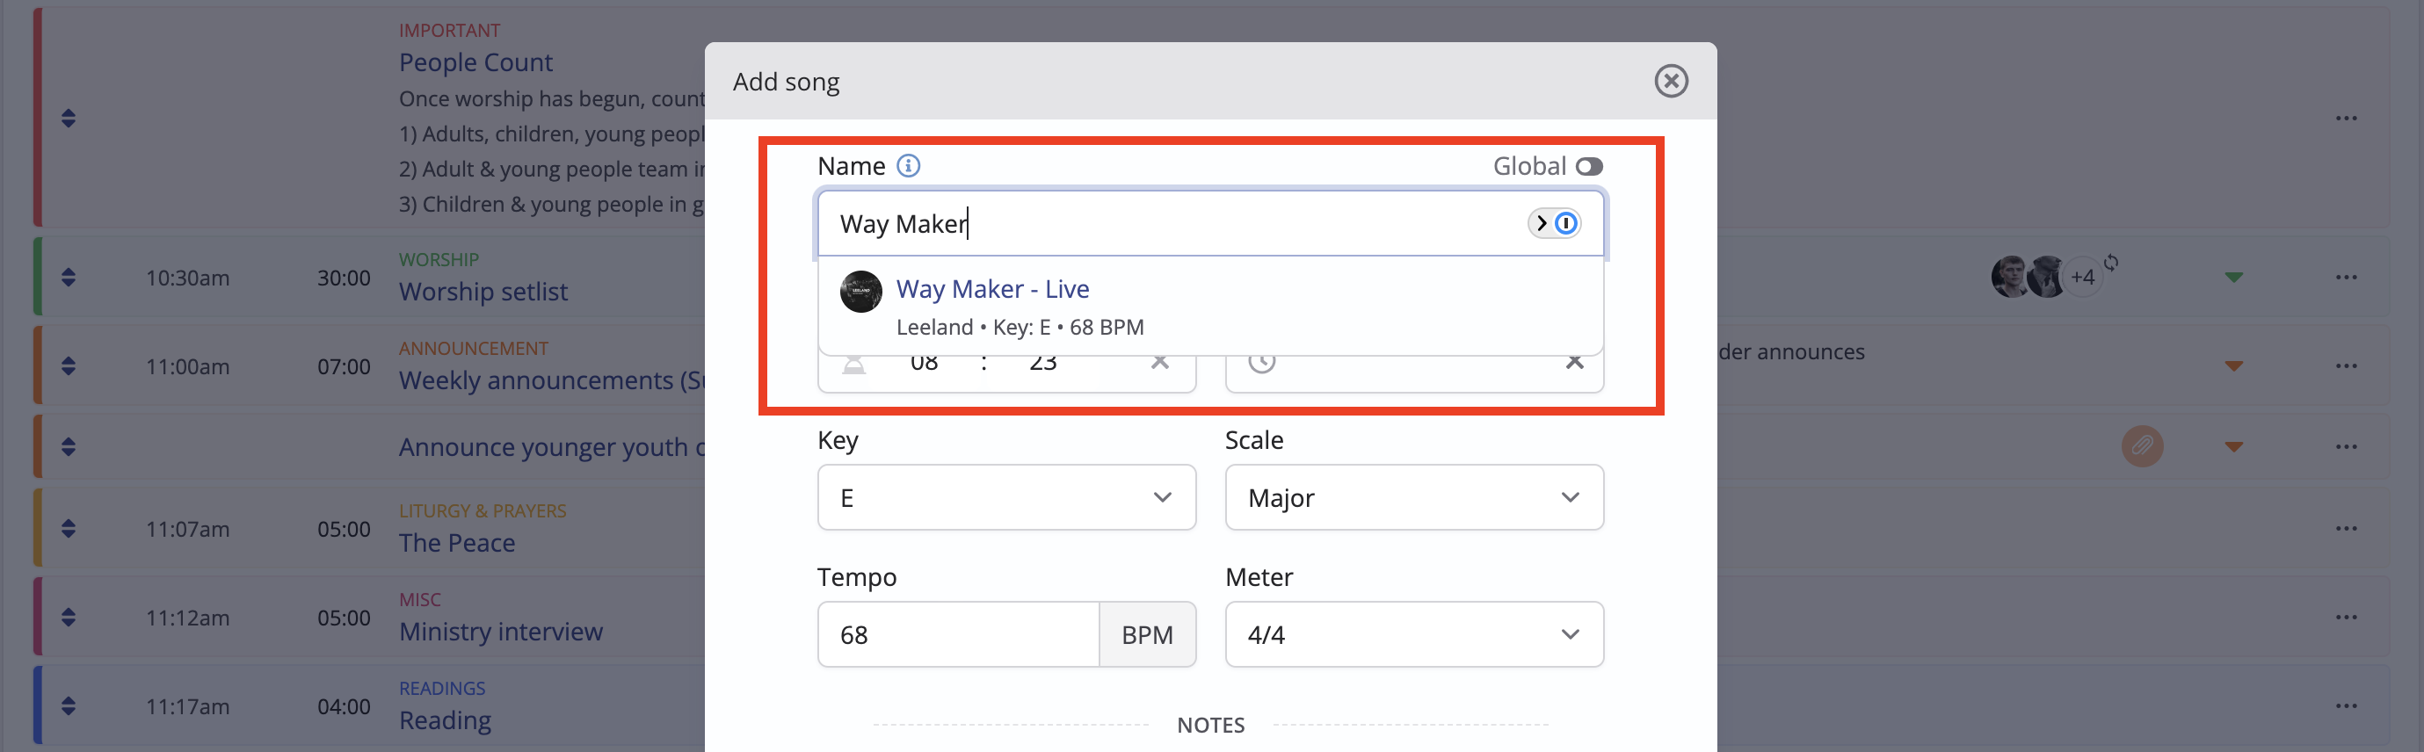
Task: Click the Name info icon
Action: click(x=908, y=165)
